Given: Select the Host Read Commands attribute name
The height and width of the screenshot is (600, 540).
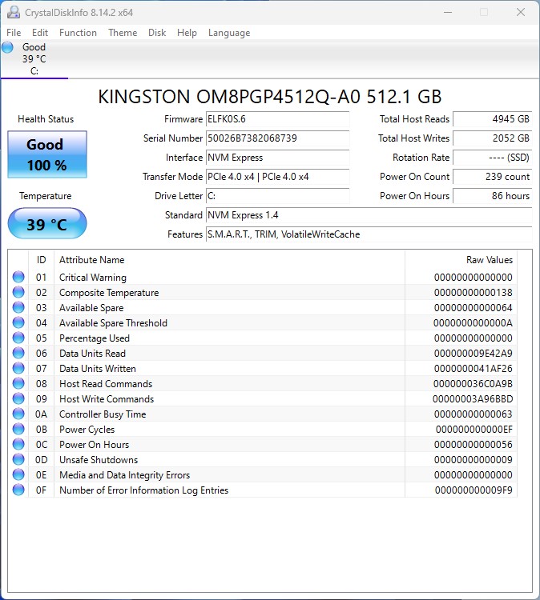Looking at the screenshot, I should (106, 384).
